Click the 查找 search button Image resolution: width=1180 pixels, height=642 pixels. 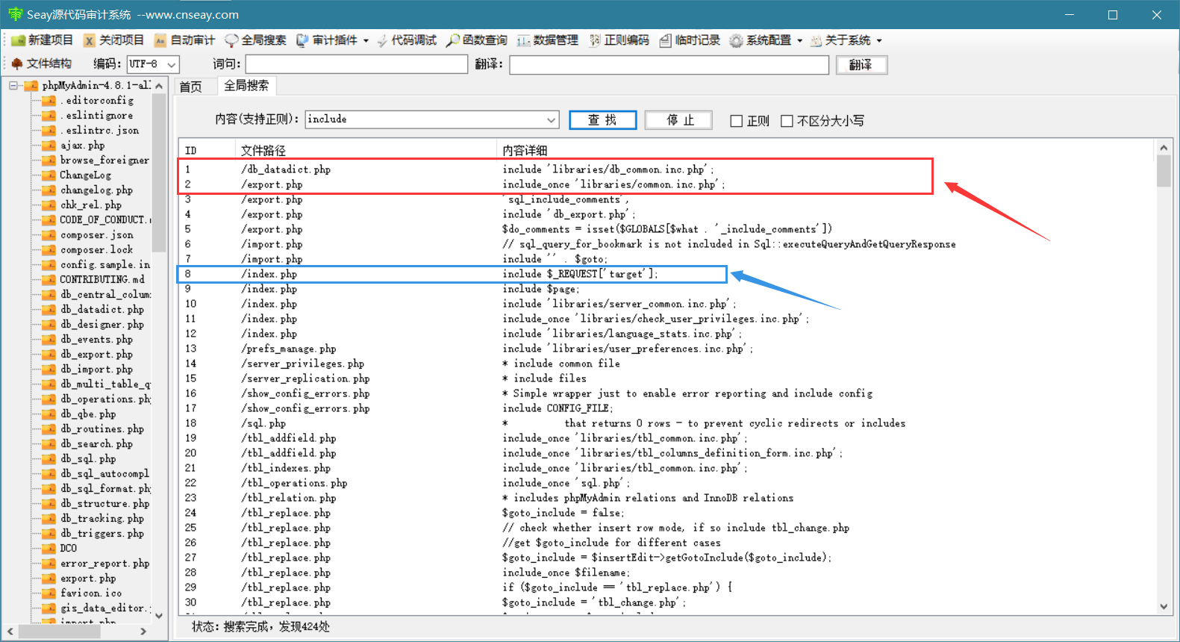click(602, 120)
